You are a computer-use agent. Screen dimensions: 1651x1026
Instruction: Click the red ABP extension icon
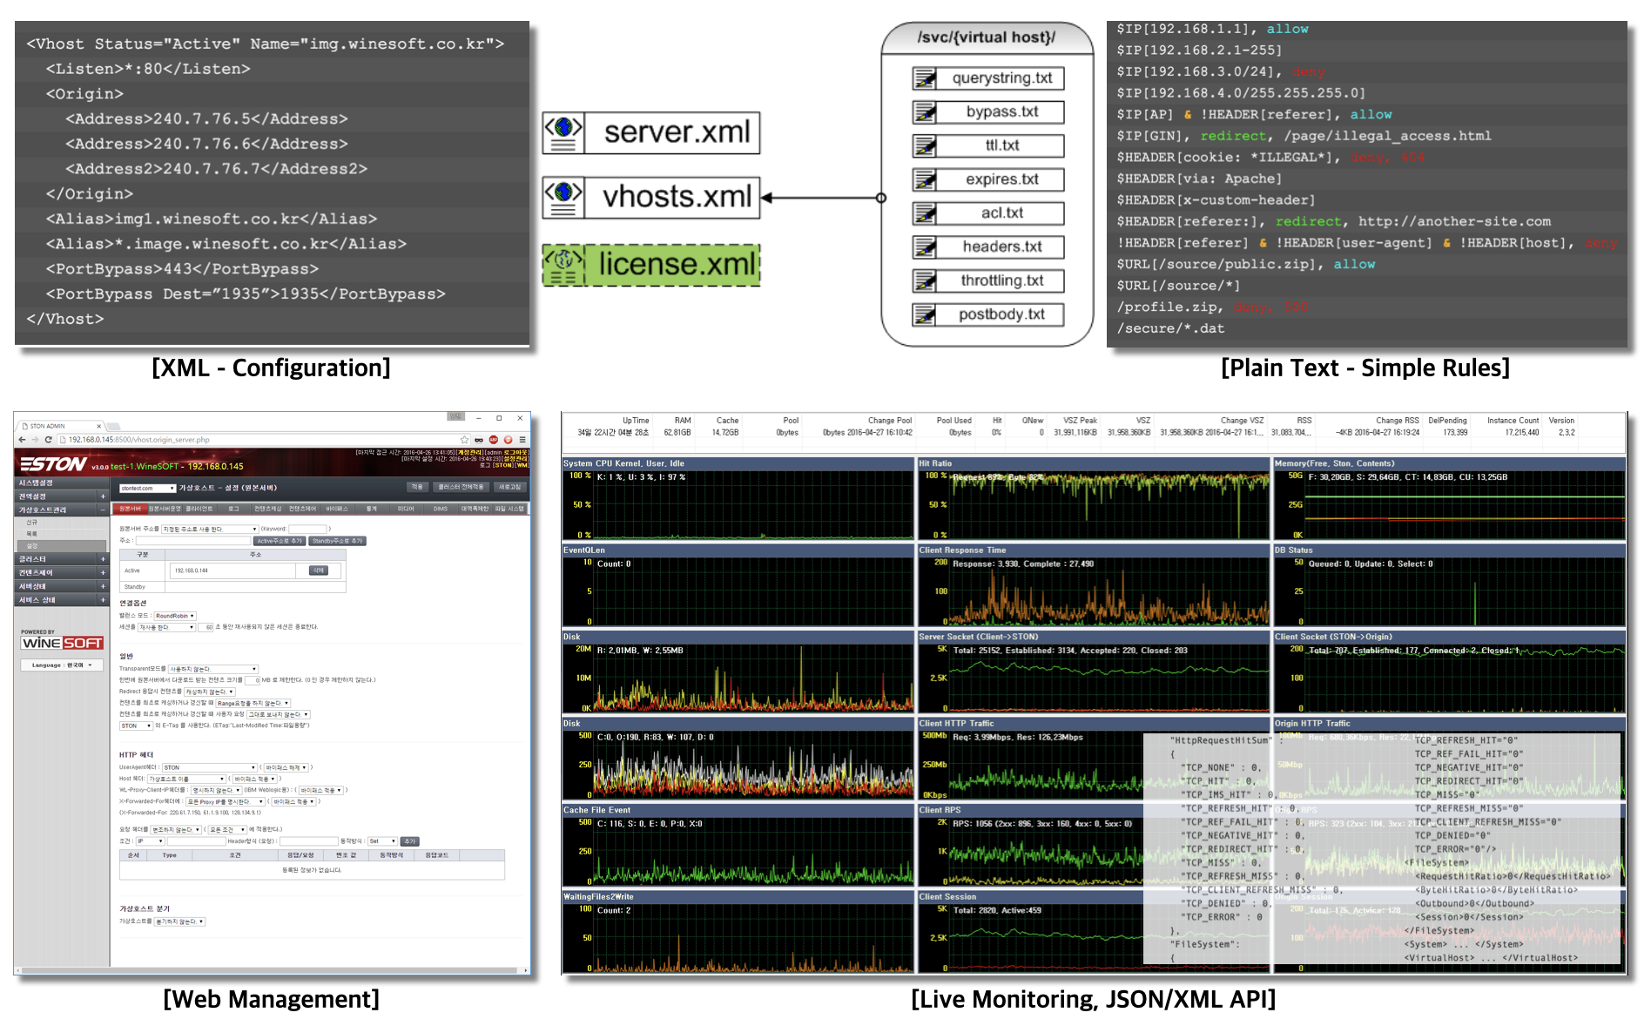pos(493,440)
